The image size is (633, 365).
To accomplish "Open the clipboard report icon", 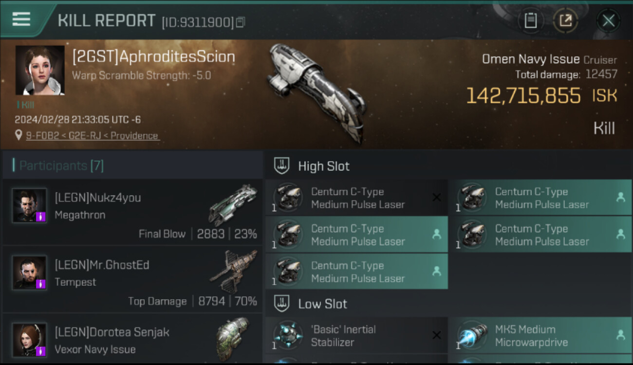I will pyautogui.click(x=531, y=21).
